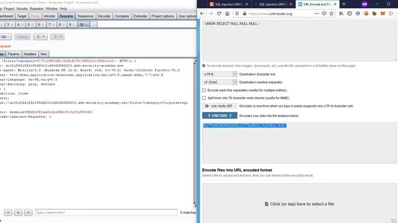This screenshot has height=223, width=398.
Task: Click the plus search options button in Burp
Action: (x=18, y=212)
